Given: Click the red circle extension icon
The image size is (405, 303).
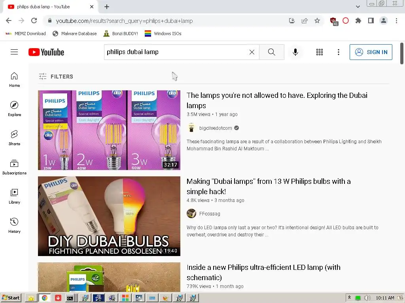Looking at the screenshot, I should 346,21.
